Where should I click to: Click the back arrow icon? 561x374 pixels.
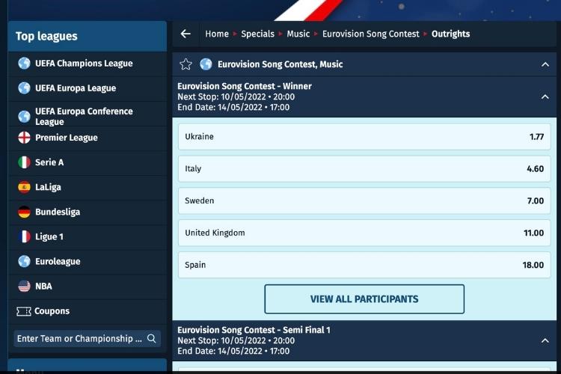(x=186, y=34)
